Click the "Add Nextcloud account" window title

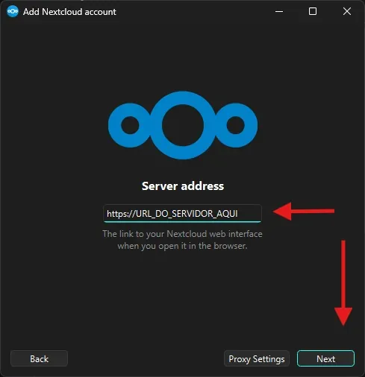tap(69, 12)
